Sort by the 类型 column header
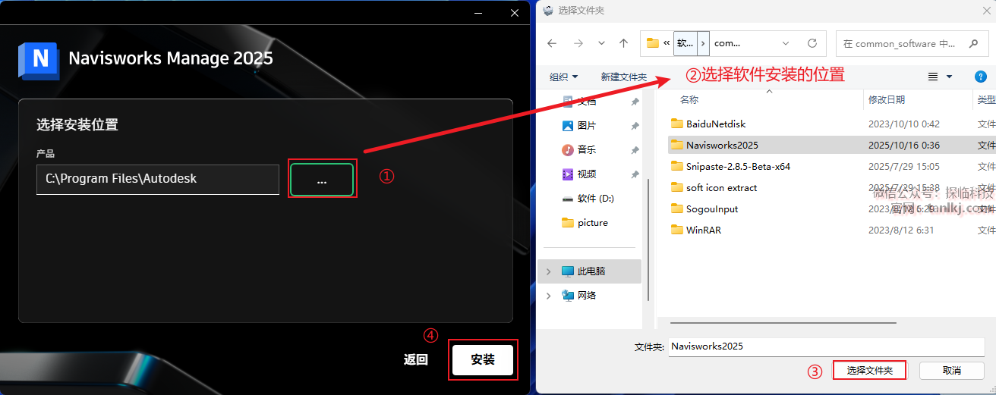The width and height of the screenshot is (996, 395). pyautogui.click(x=985, y=99)
